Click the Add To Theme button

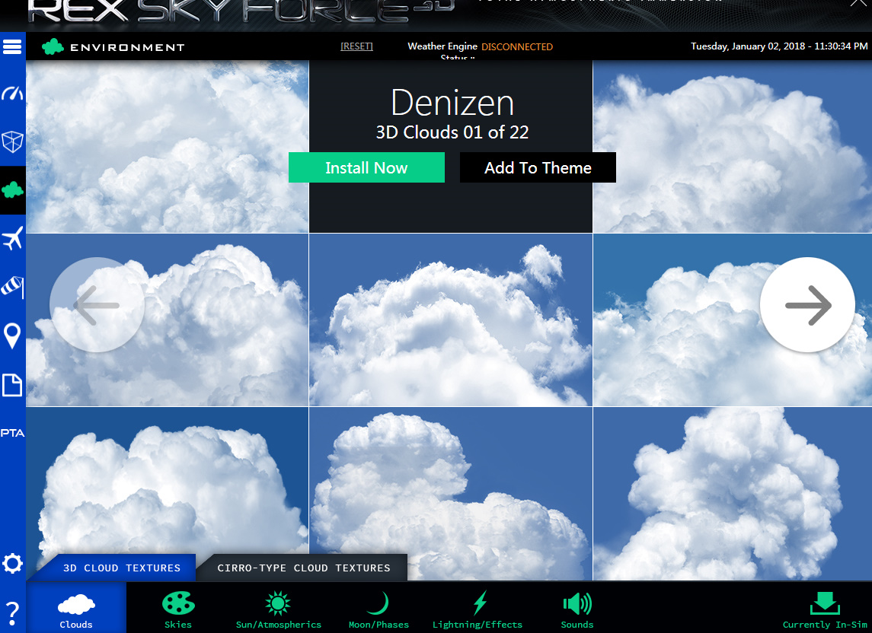coord(538,167)
